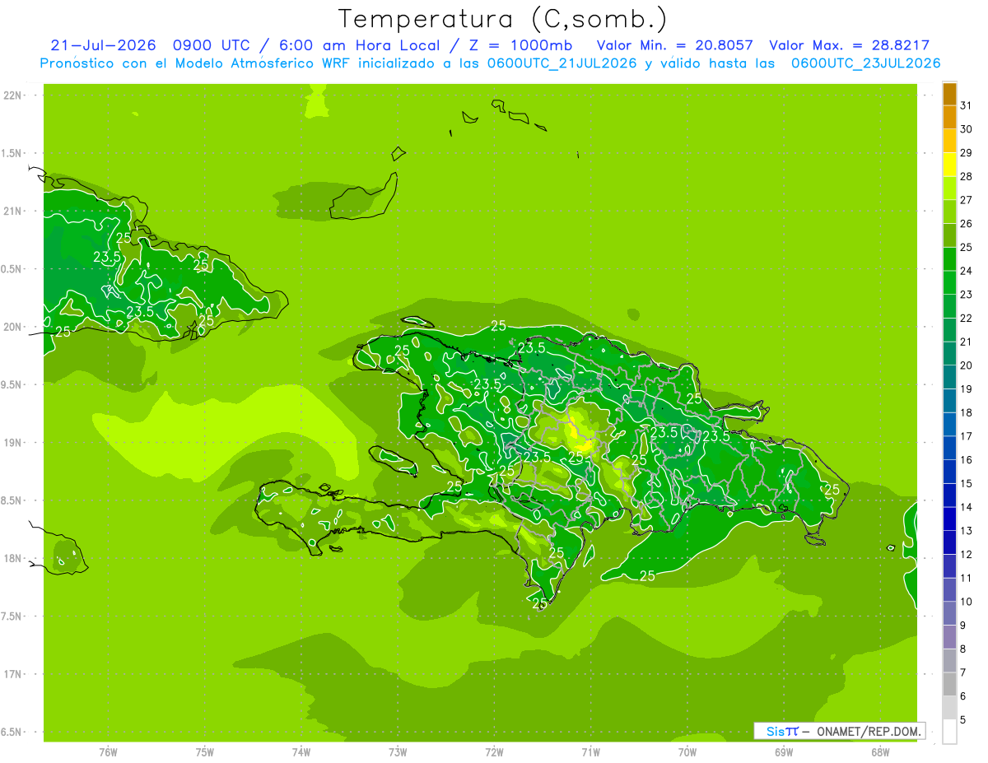Click the legend value "31"
Screen dimensions: 988x763
pos(966,105)
